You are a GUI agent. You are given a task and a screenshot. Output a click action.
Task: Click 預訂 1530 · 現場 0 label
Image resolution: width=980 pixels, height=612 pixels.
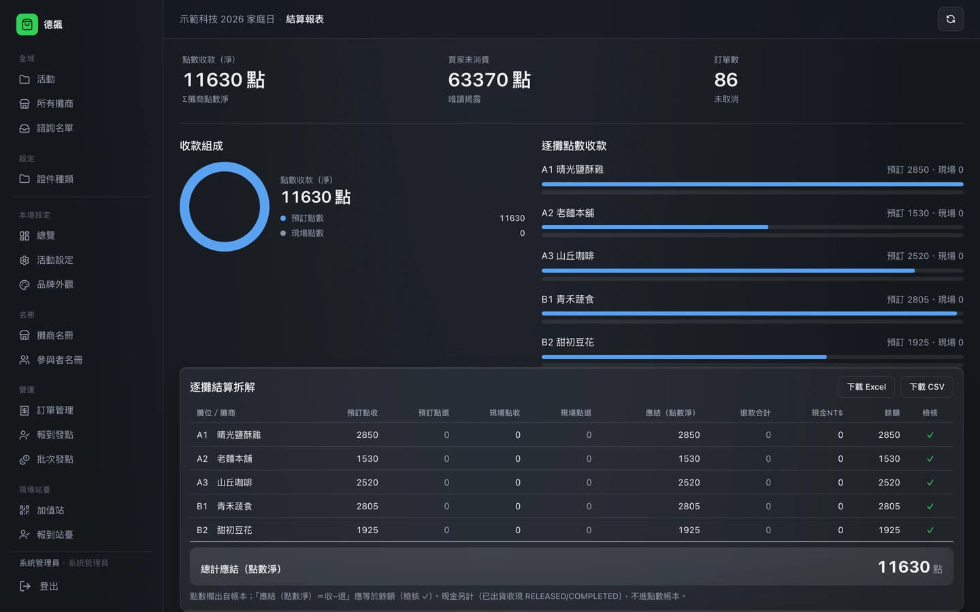click(925, 213)
